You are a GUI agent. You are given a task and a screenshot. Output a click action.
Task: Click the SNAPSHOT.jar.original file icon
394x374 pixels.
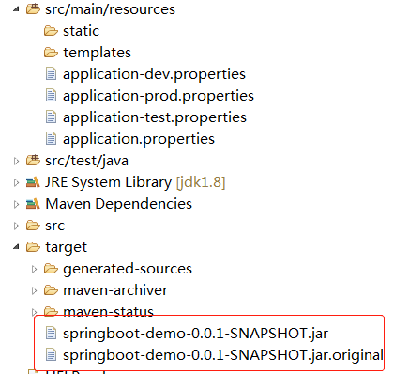click(51, 355)
